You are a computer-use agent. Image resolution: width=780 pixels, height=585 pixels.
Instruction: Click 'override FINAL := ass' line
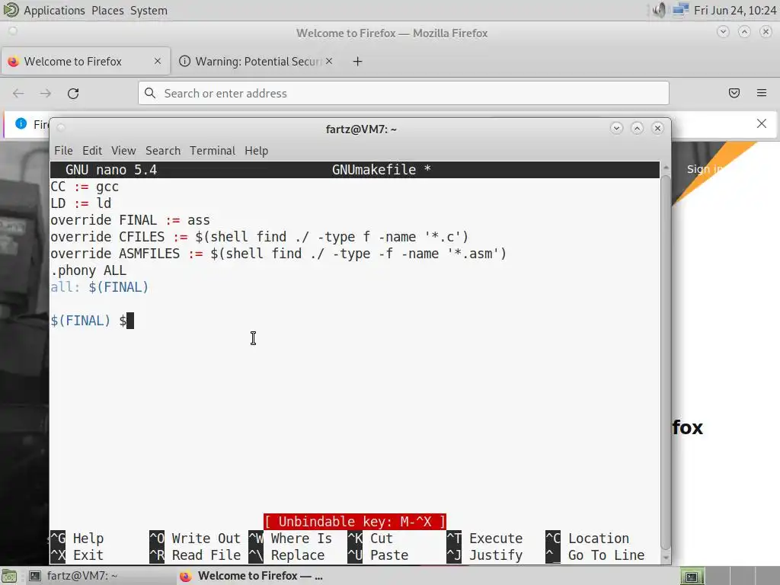click(130, 220)
